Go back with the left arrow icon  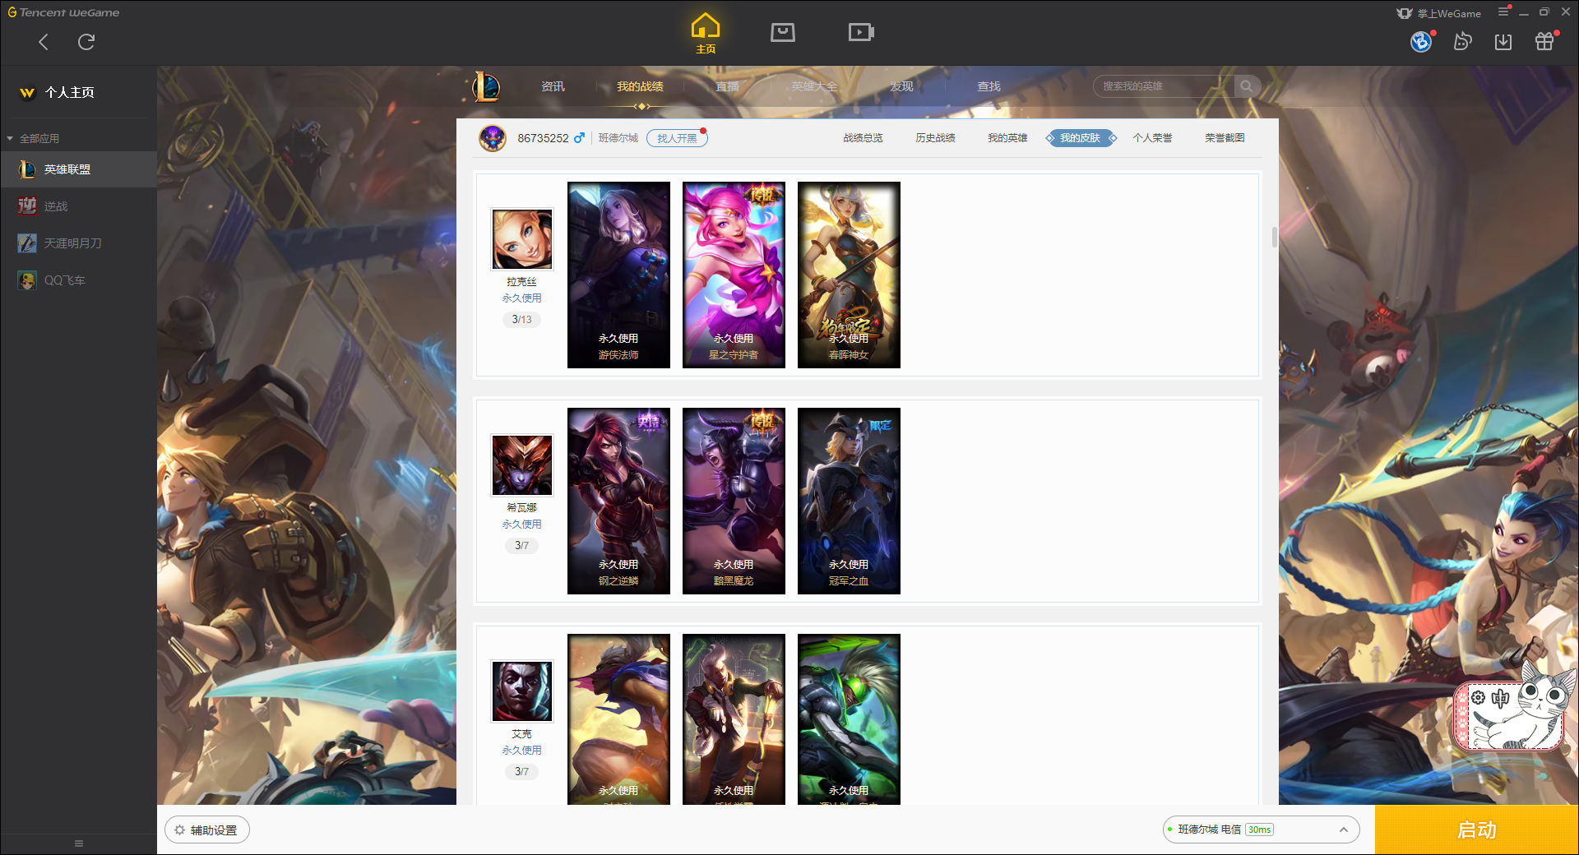[x=44, y=42]
